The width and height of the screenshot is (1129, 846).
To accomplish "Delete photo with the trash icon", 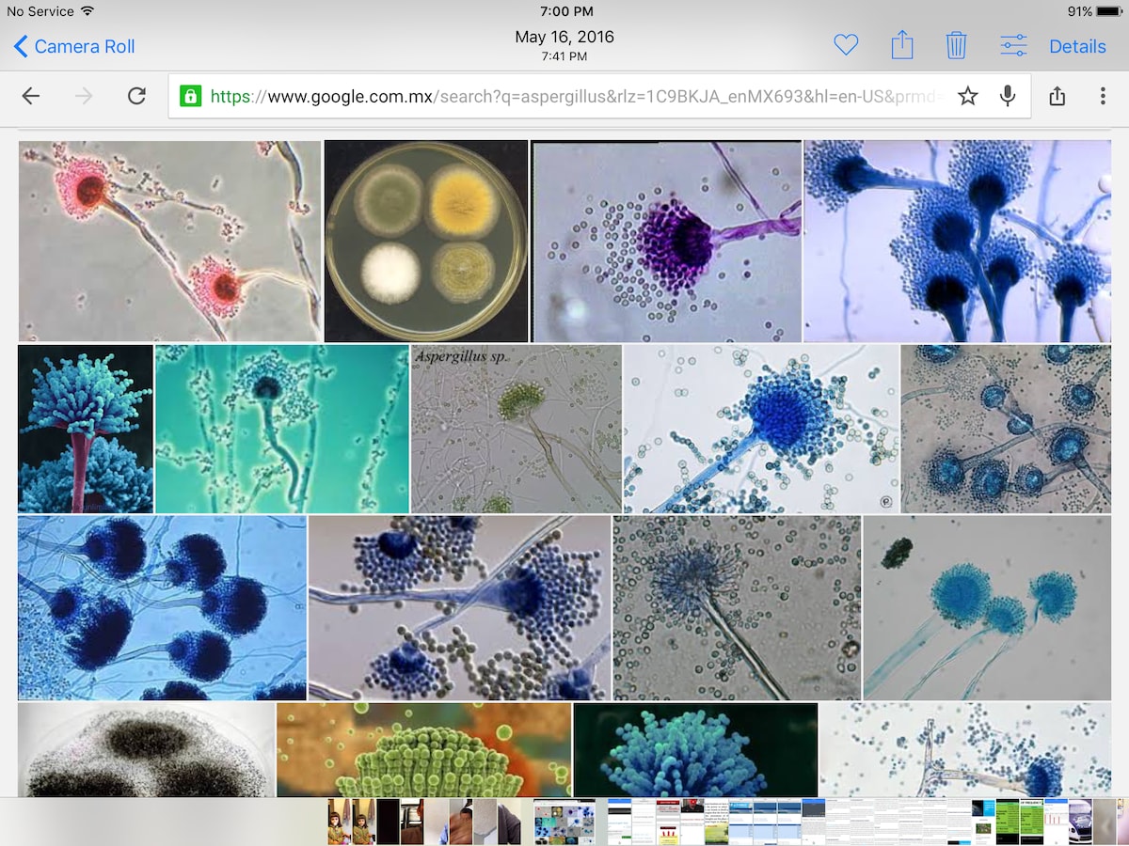I will pyautogui.click(x=956, y=45).
